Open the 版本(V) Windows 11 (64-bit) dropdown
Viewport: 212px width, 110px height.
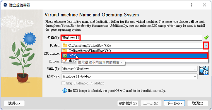click(x=129, y=76)
